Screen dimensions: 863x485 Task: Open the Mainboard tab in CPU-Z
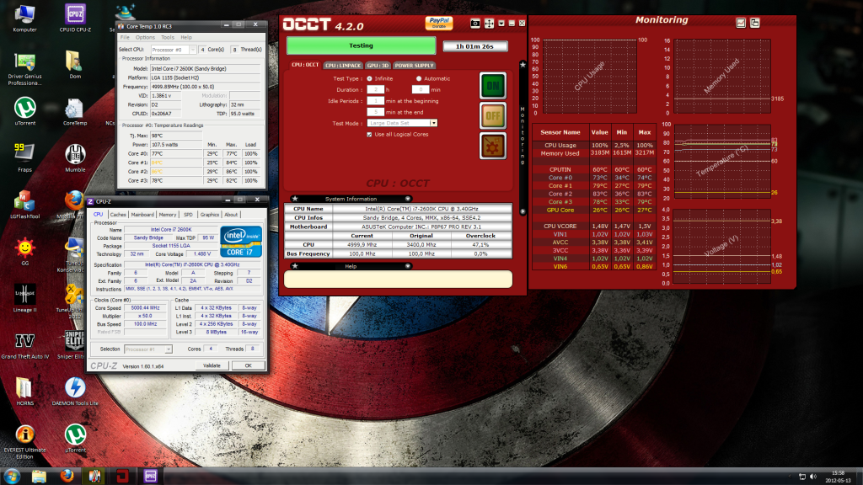pos(142,215)
